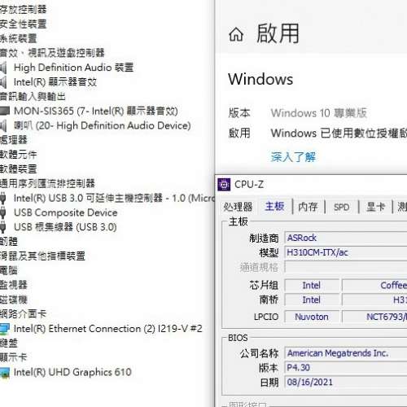The height and width of the screenshot is (407, 407).
Task: Click monitor icon beside MON-SIS365 entry
Action: click(x=5, y=111)
